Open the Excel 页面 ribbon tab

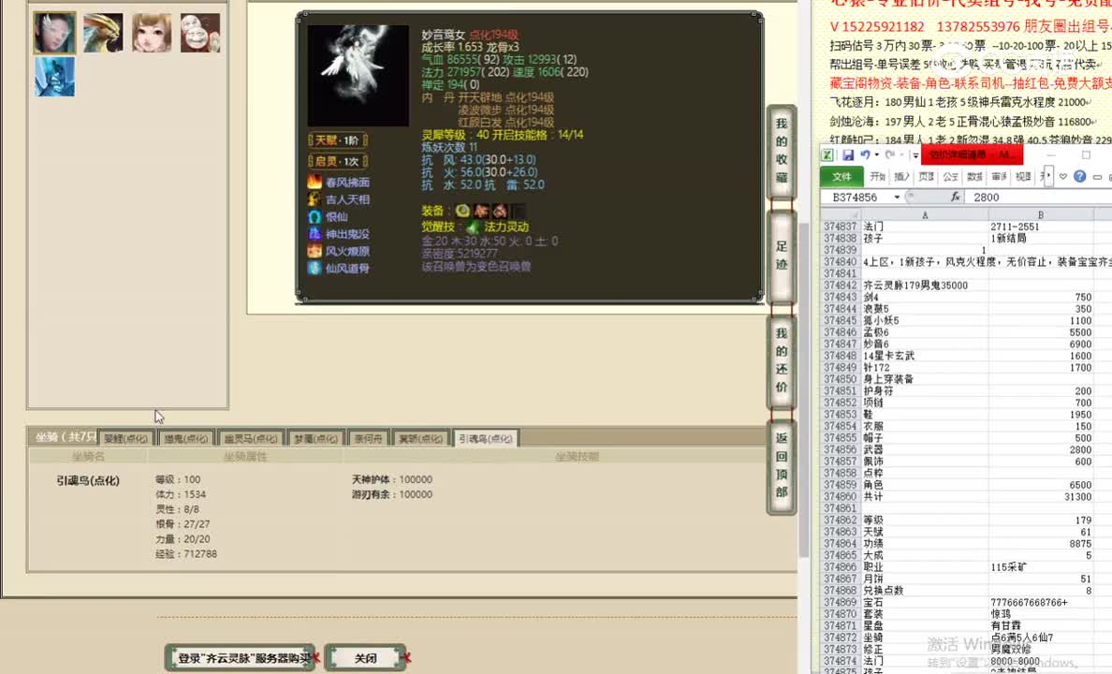(x=926, y=176)
